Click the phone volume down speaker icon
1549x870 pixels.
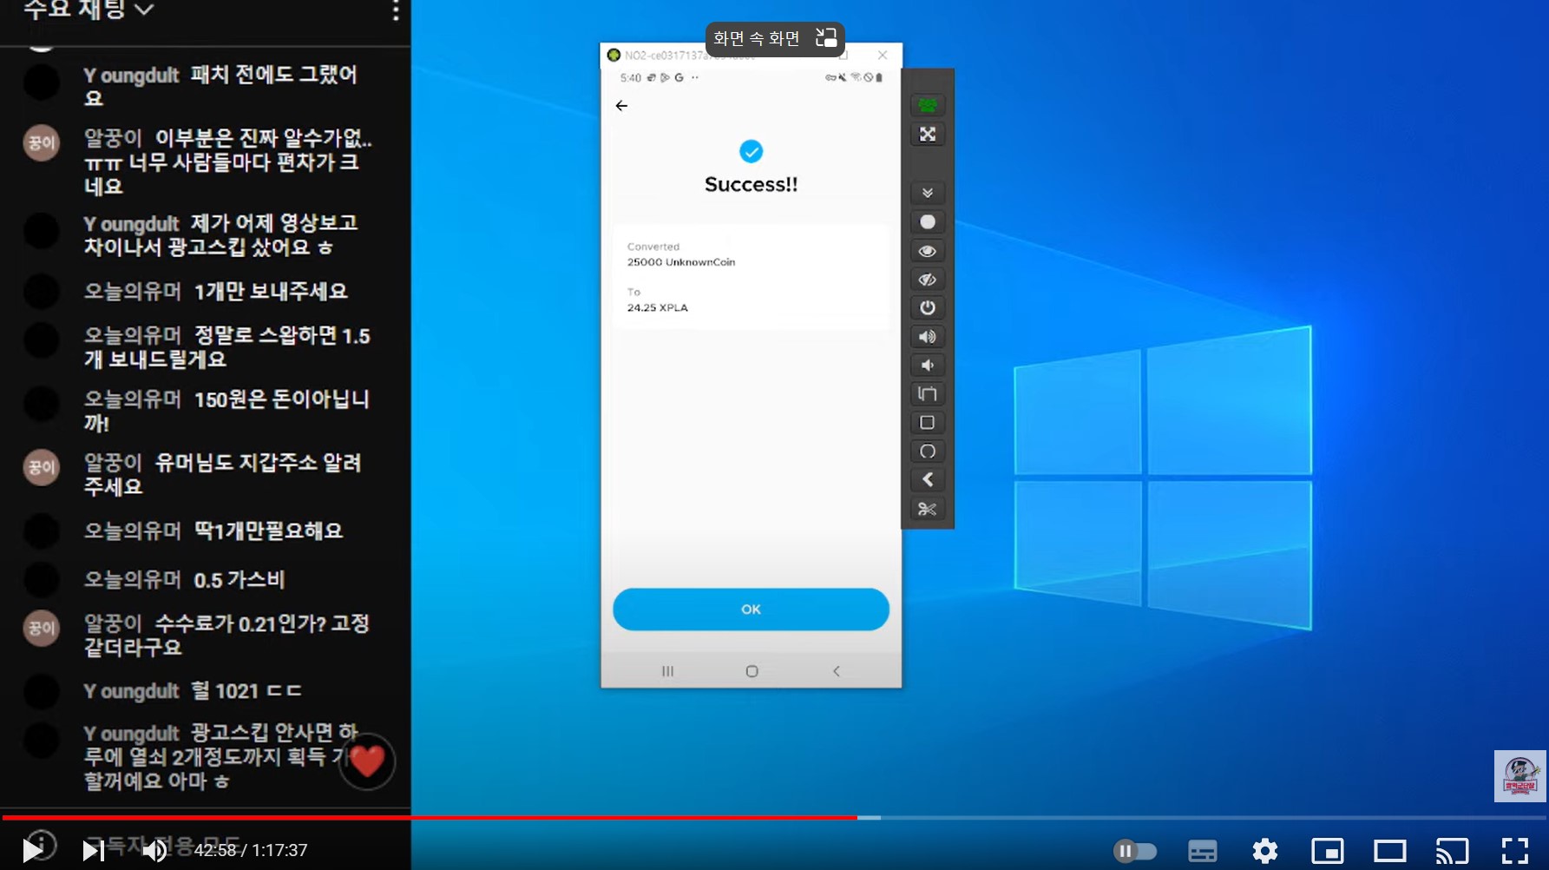[927, 366]
